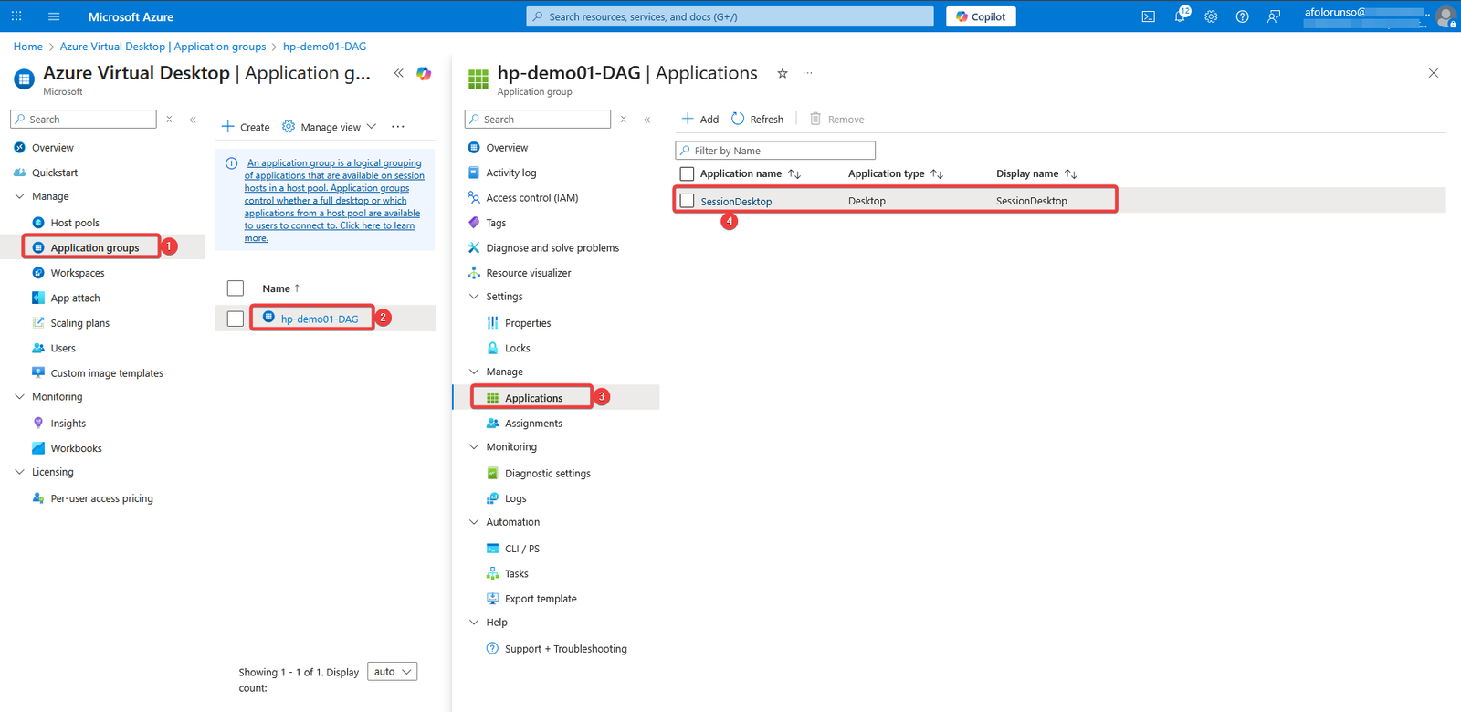Toggle the Application name select-all checkbox
1461x712 pixels.
(x=688, y=173)
